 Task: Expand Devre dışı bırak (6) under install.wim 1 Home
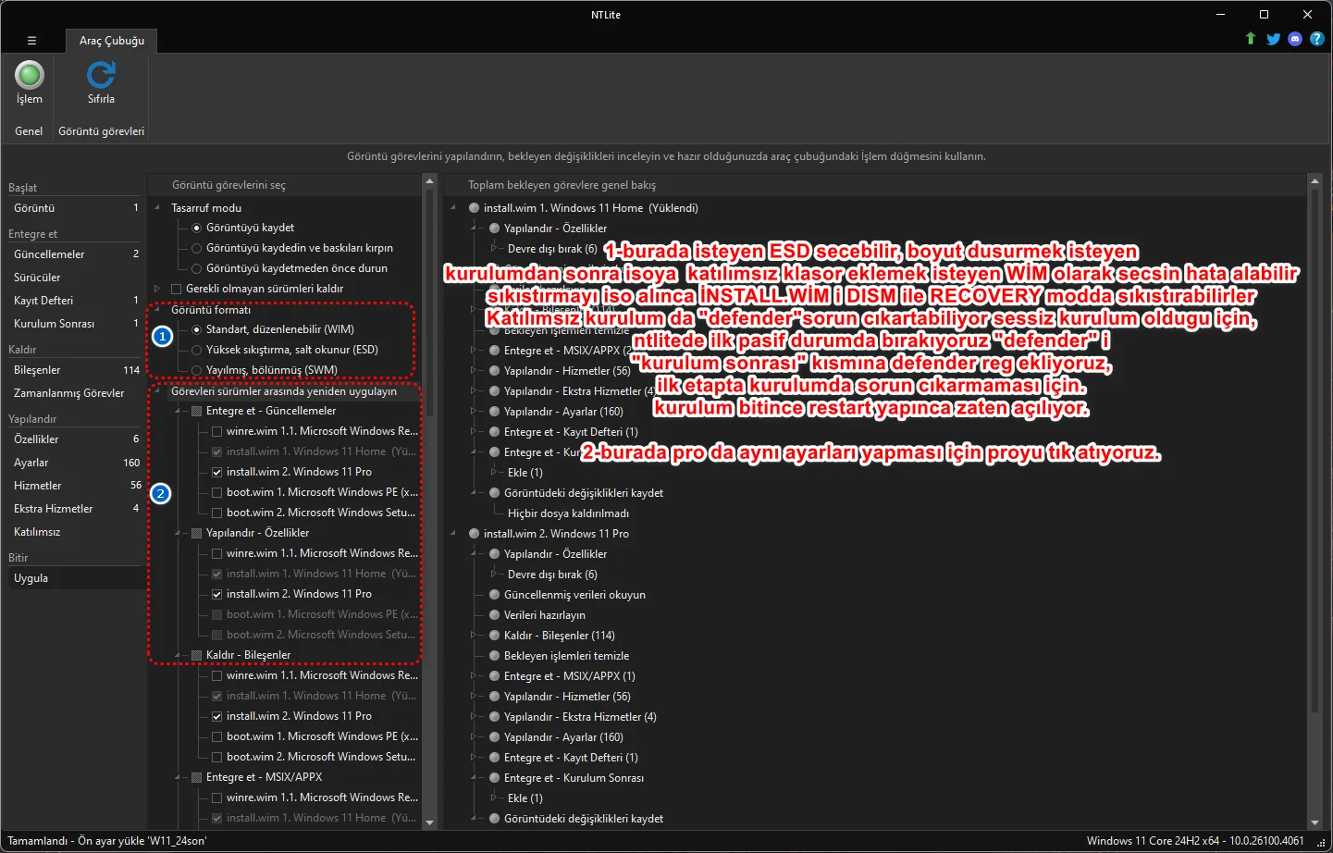click(x=494, y=249)
